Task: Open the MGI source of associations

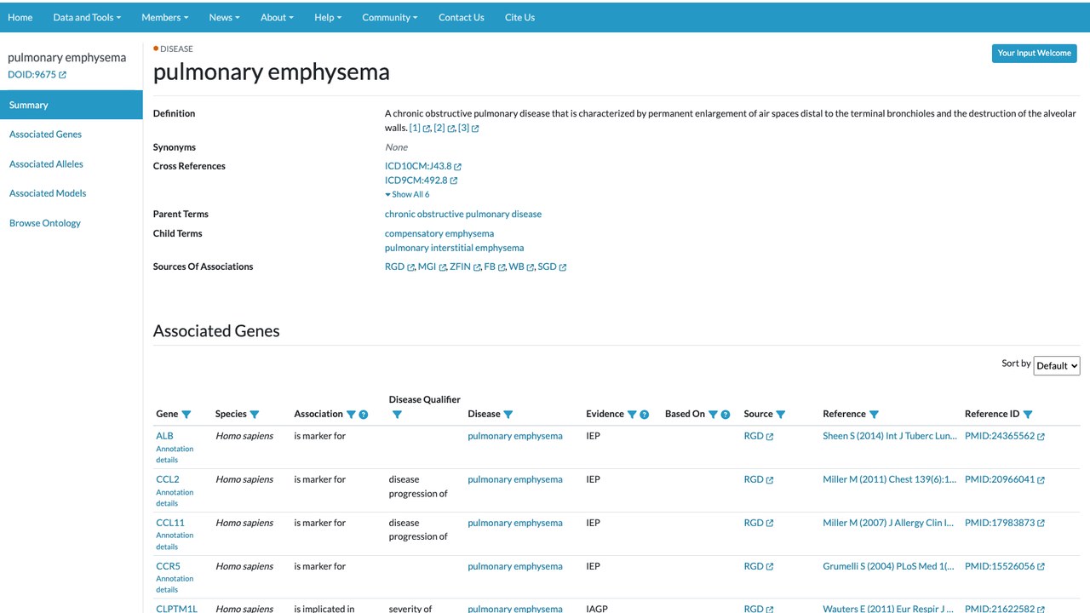Action: (x=432, y=266)
